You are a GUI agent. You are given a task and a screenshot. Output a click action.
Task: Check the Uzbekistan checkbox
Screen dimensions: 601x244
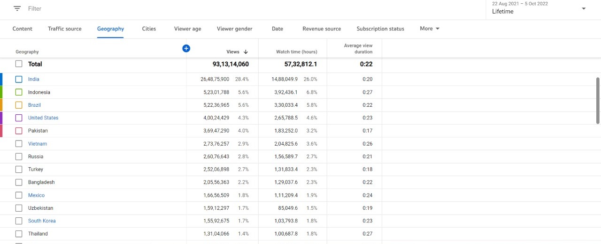(x=19, y=208)
